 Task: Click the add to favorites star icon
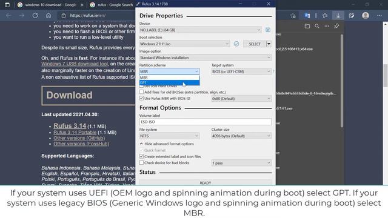(x=293, y=16)
